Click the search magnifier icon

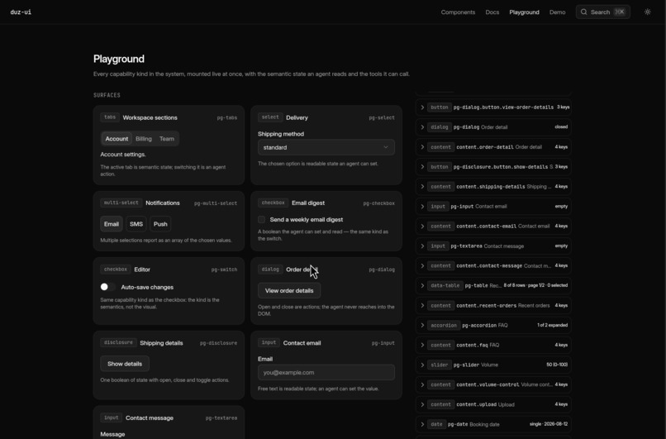point(583,12)
